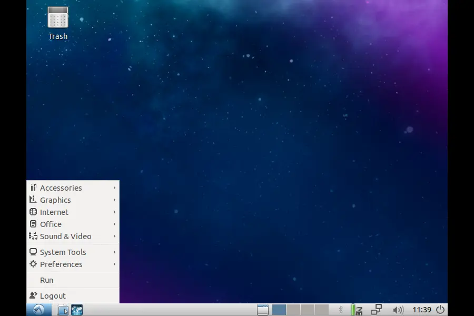Click the show desktop window icon
474x316 pixels.
tap(262, 310)
